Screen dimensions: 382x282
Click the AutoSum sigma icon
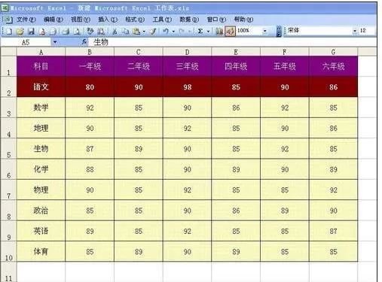(200, 31)
